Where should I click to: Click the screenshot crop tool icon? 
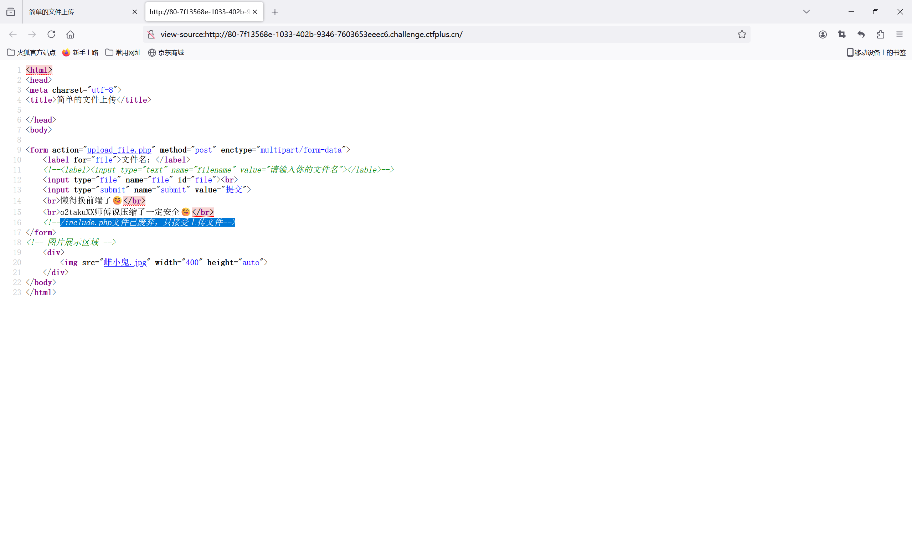(x=842, y=34)
